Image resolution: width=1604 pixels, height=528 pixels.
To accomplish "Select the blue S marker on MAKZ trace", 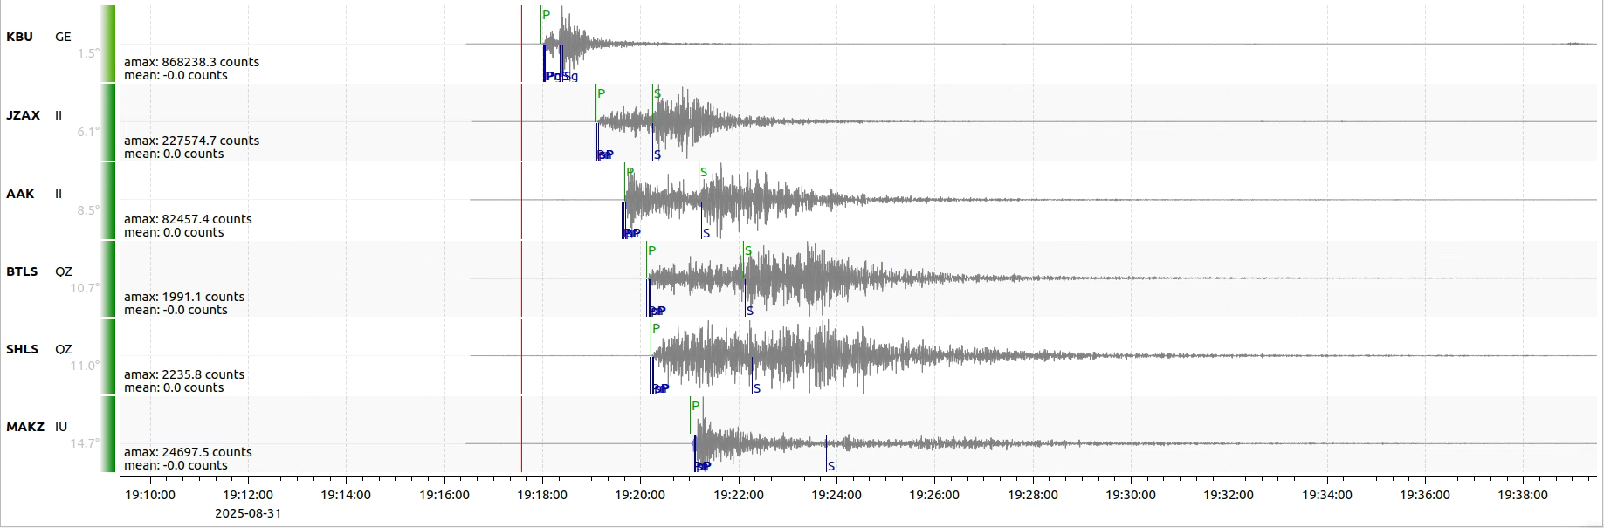I will (x=830, y=466).
